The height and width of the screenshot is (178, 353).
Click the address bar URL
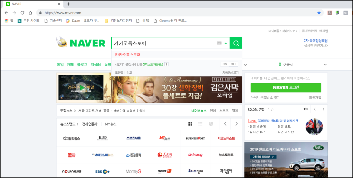(63, 13)
